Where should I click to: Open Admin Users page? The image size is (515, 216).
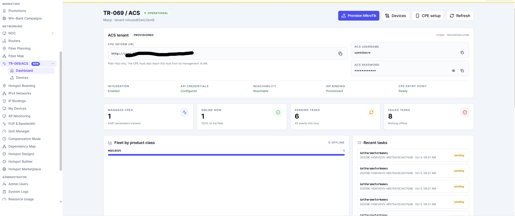[18, 184]
